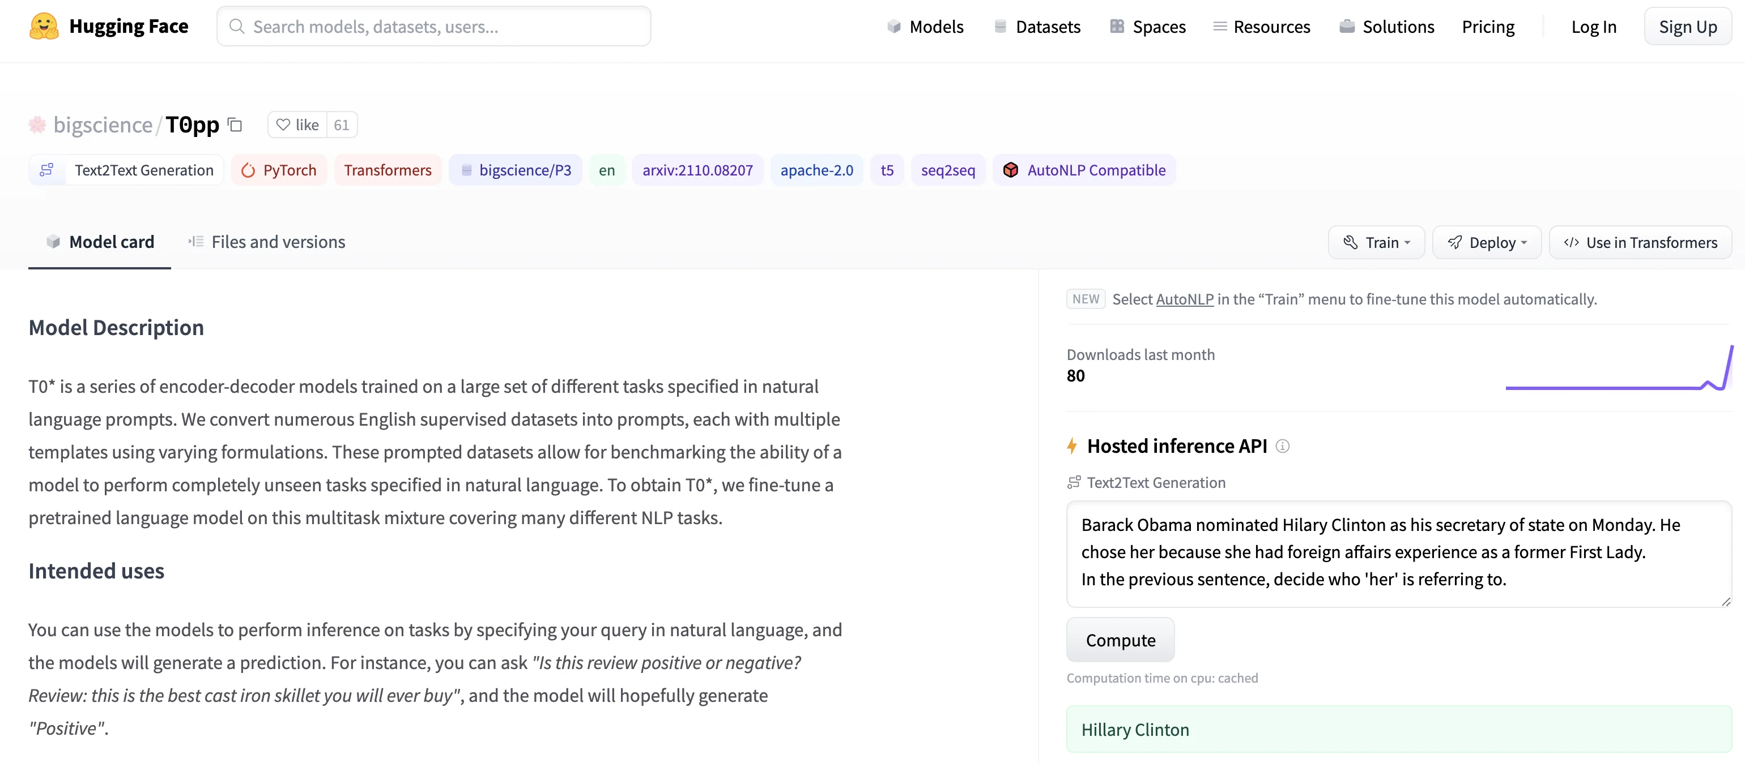Open the Deploy dropdown menu
The image size is (1745, 763).
(1486, 242)
